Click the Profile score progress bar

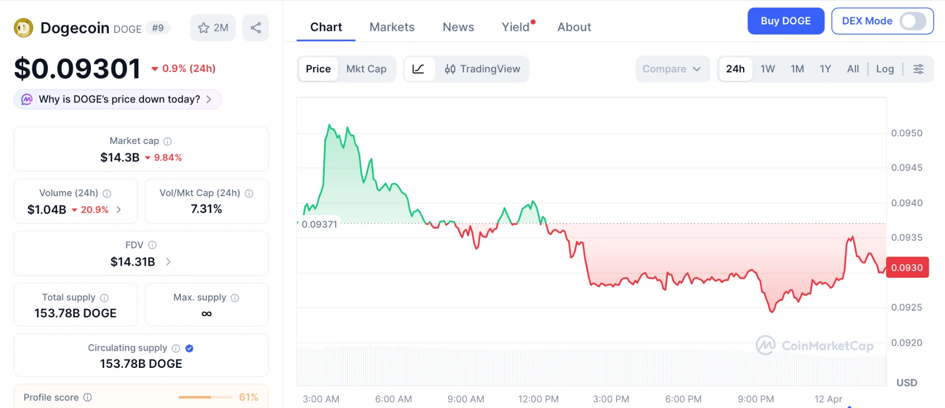pos(205,396)
